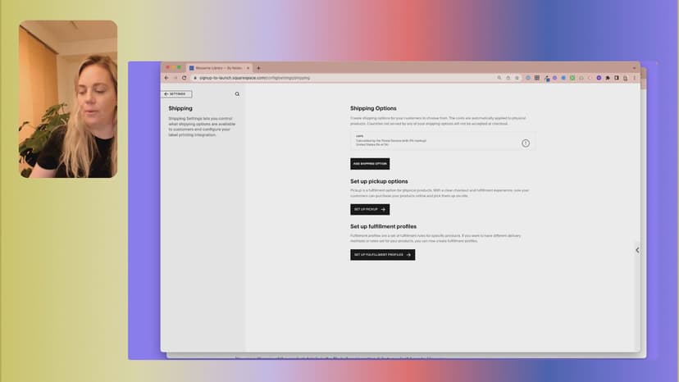This screenshot has width=679, height=382.
Task: Open the Chrome three-dot menu
Action: click(634, 78)
